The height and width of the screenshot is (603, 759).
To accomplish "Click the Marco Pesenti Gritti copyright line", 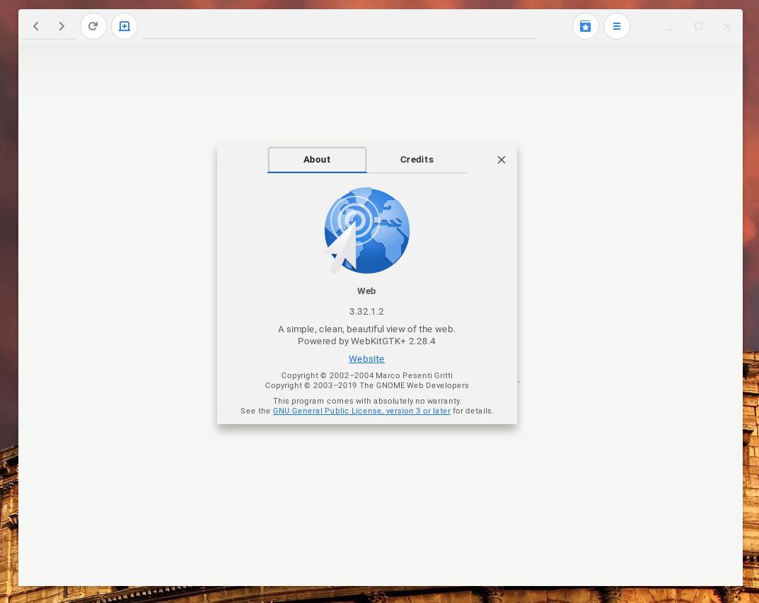I will (x=367, y=376).
